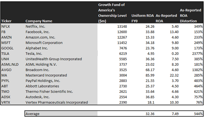Select the NFLX ticker cell
Viewport: 205px width, 118px height.
click(x=6, y=27)
